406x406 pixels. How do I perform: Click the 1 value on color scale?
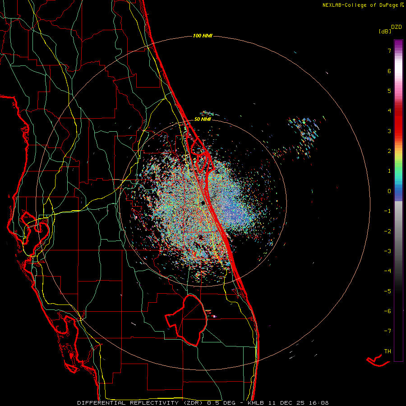(x=389, y=171)
